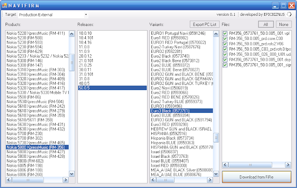This screenshot has width=297, height=188.
Task: Select Production External combo box
Action: pyautogui.click(x=53, y=14)
